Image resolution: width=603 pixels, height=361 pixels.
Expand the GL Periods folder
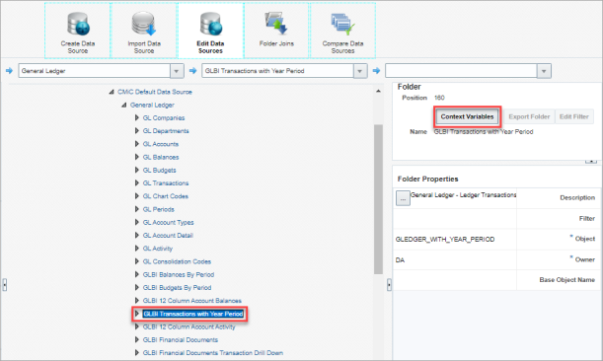tap(136, 209)
